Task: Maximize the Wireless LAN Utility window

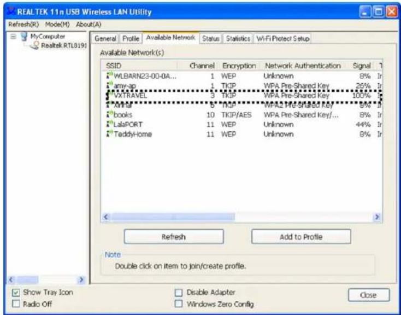Action: (x=378, y=12)
